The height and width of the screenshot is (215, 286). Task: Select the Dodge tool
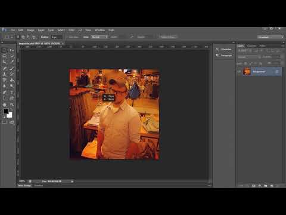click(12, 86)
